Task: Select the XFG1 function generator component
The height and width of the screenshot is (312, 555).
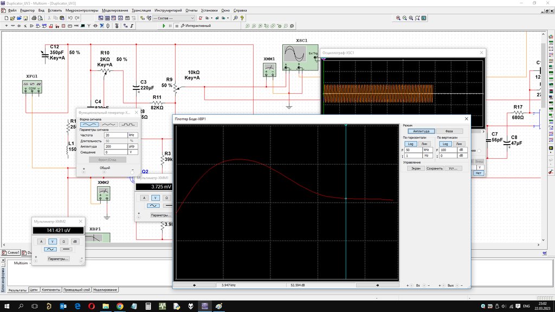Action: point(32,87)
